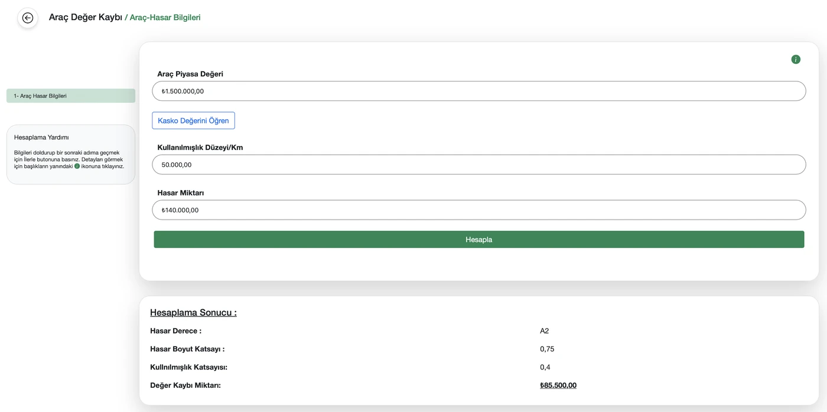Screen dimensions: 827x412
Task: Select the A2 damage grade value
Action: tap(545, 331)
